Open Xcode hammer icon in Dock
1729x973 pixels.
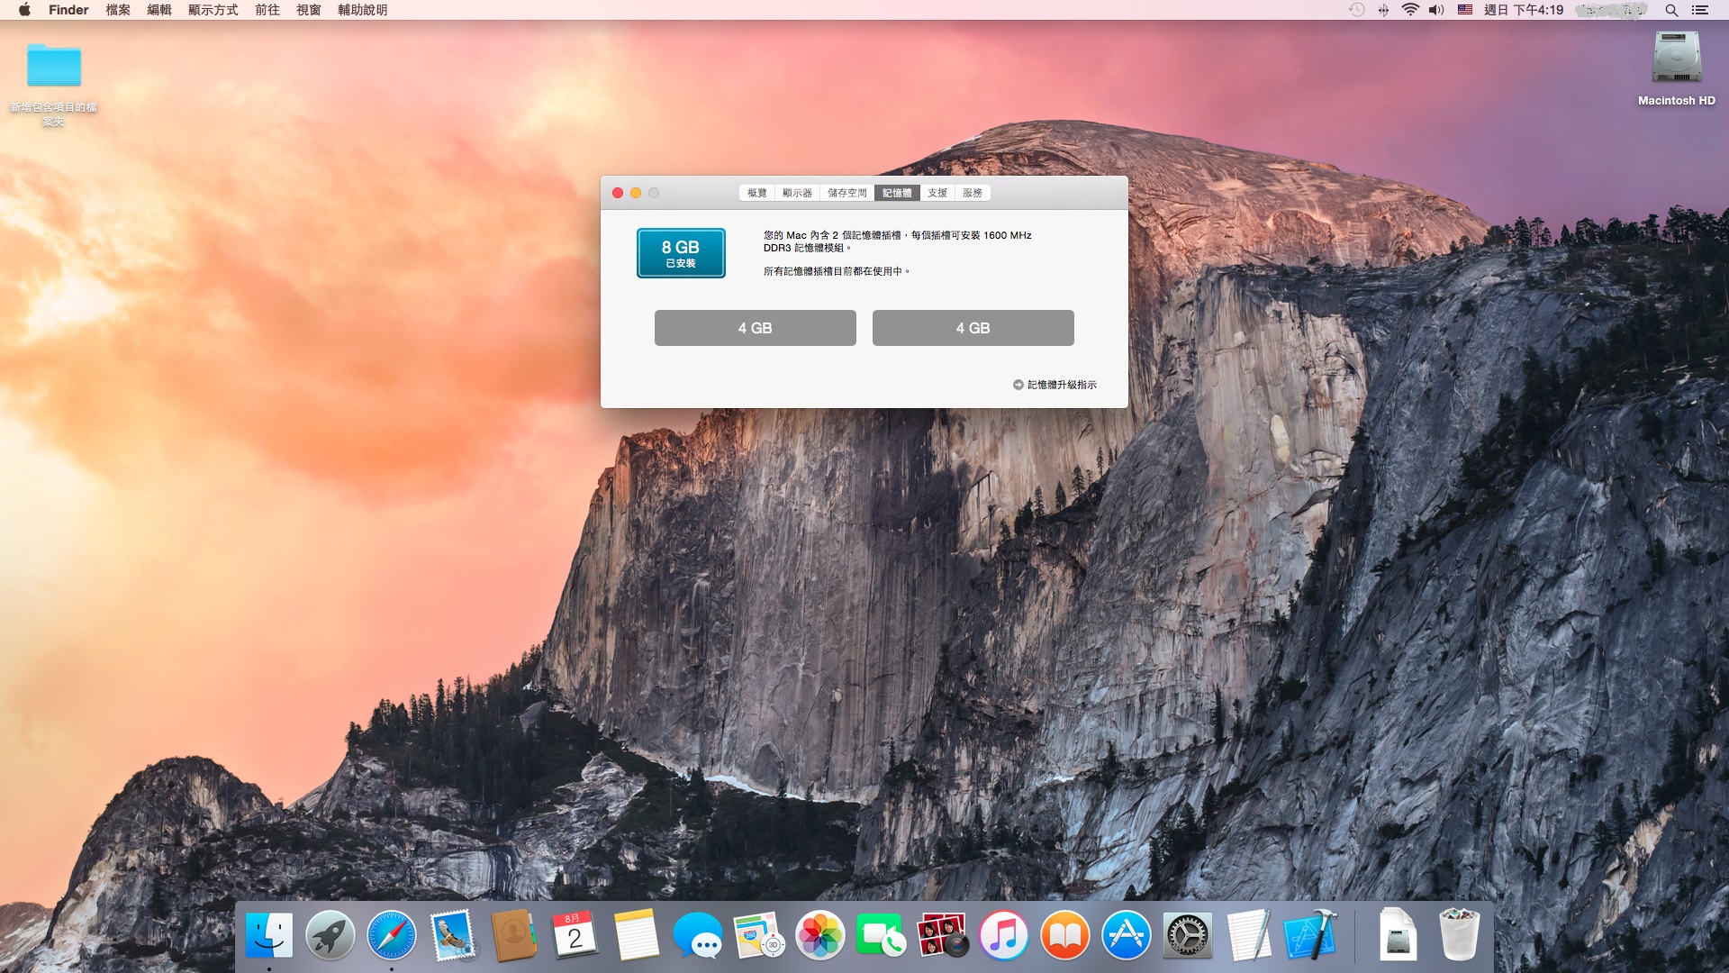coord(1310,935)
